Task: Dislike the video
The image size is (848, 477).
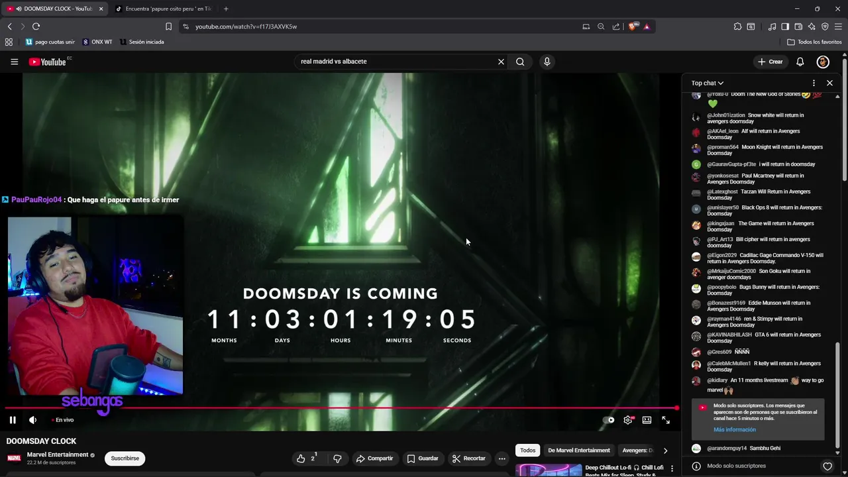Action: [x=337, y=458]
